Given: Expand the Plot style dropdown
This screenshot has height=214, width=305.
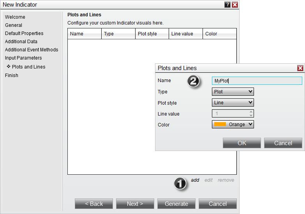Looking at the screenshot, I should click(x=233, y=103).
